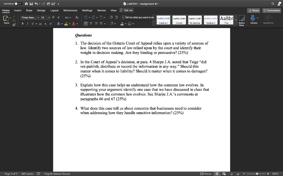
Task: Click the Multilevel list icon
Action: click(101, 17)
